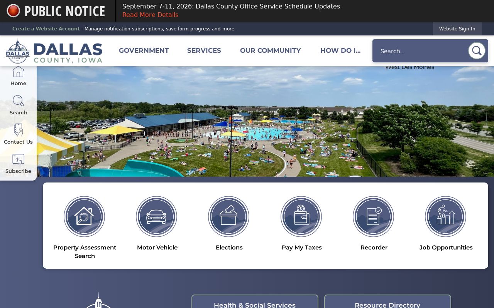Click the Pay My Taxes text link
494x308 pixels.
[302, 248]
